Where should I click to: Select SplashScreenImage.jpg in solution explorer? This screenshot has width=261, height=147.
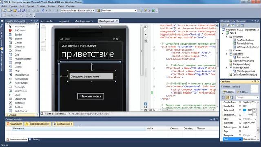point(245,74)
